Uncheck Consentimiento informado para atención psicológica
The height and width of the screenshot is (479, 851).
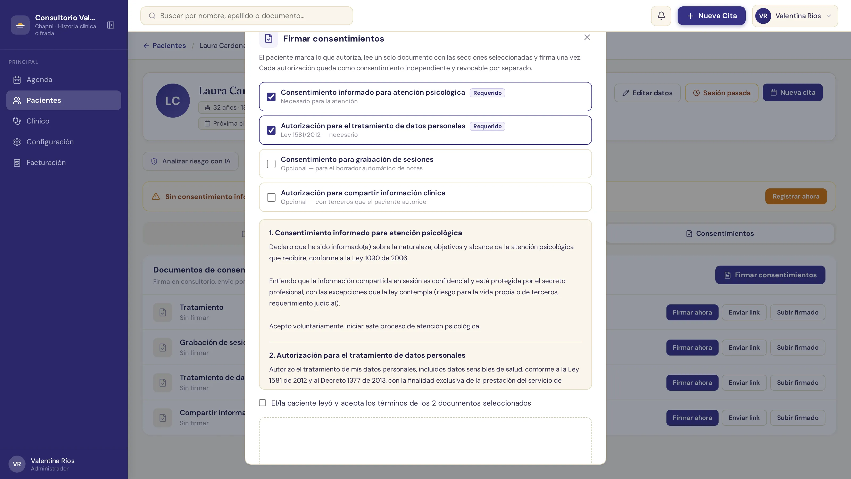tap(271, 97)
